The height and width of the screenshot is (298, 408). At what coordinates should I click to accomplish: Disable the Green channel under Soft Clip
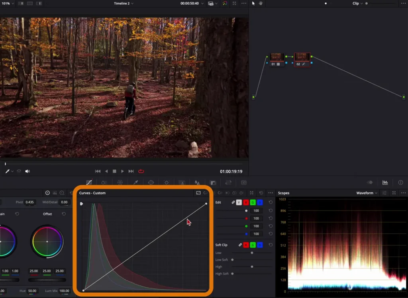(x=253, y=245)
